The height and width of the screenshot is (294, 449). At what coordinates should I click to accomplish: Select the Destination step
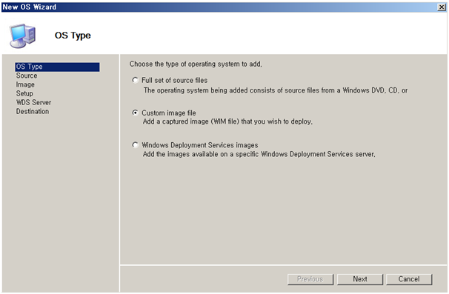[33, 111]
